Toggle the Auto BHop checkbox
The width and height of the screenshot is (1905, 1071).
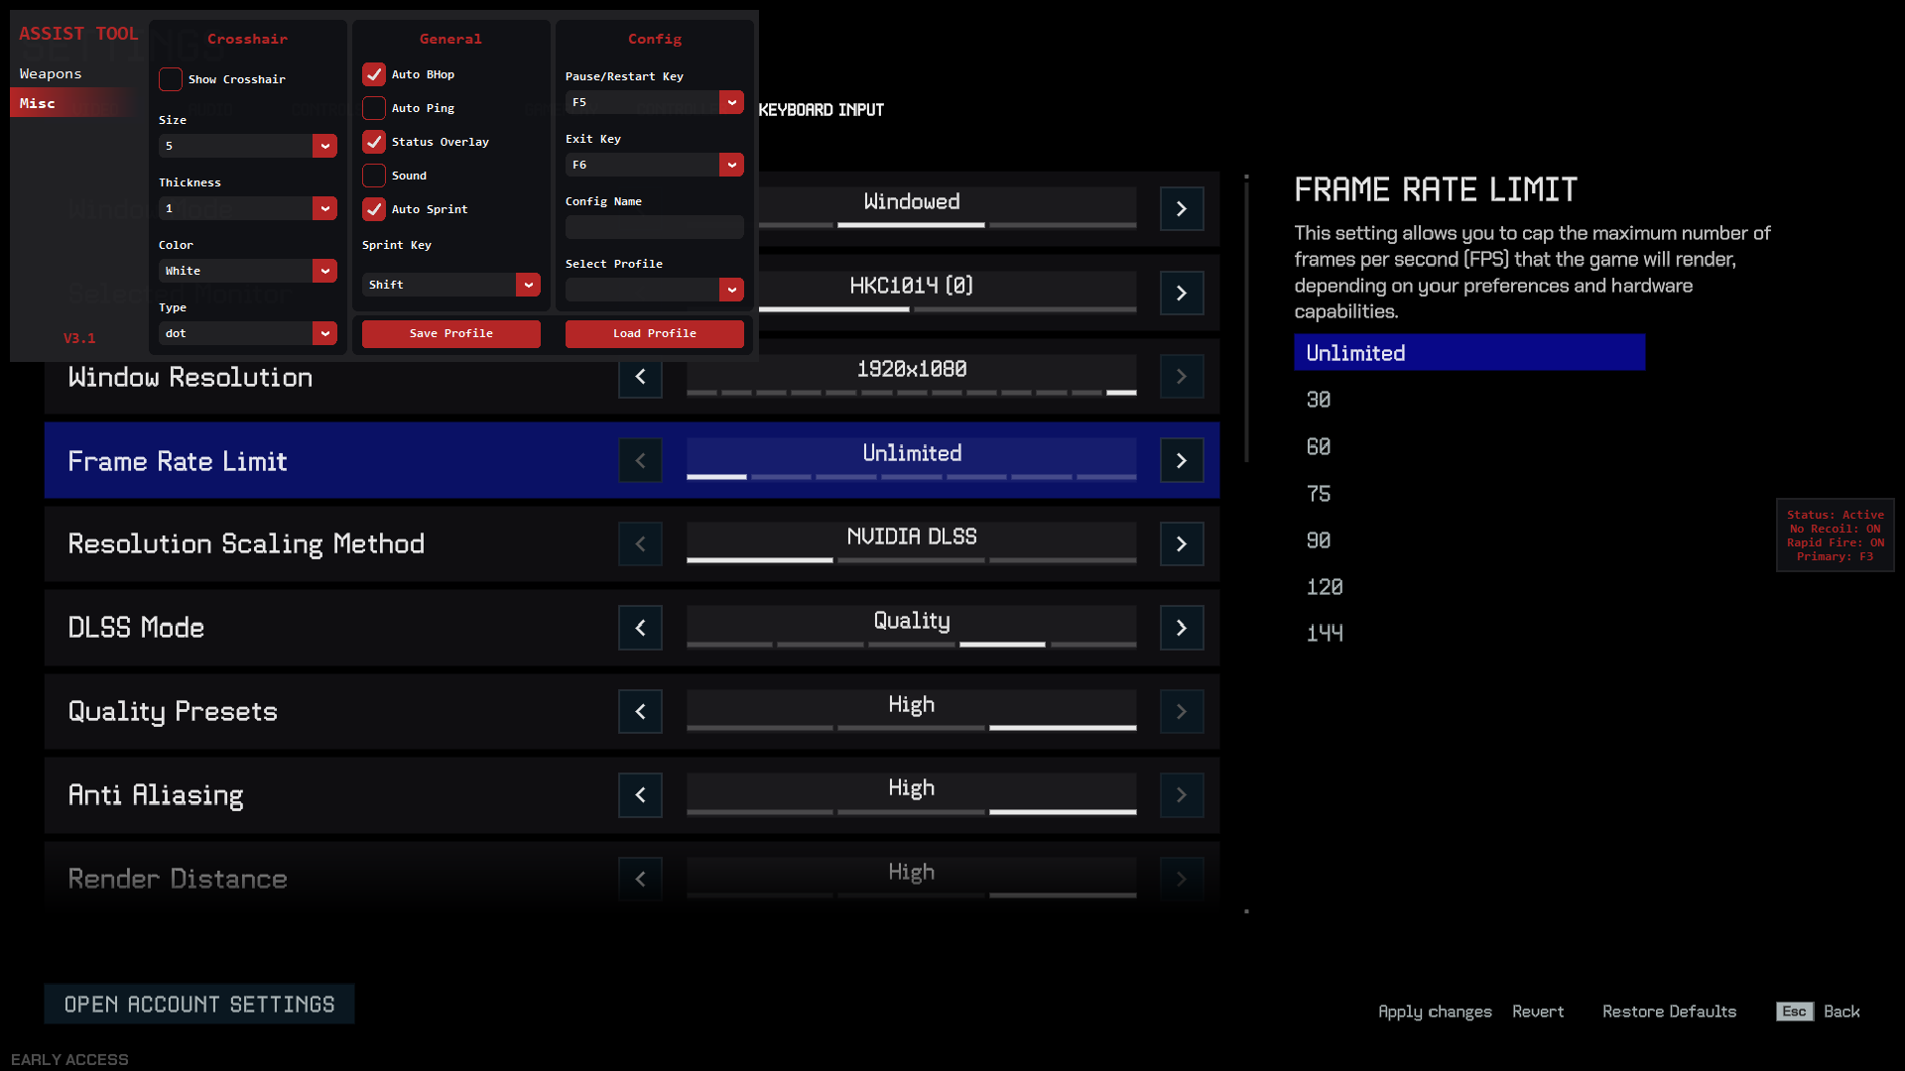373,73
